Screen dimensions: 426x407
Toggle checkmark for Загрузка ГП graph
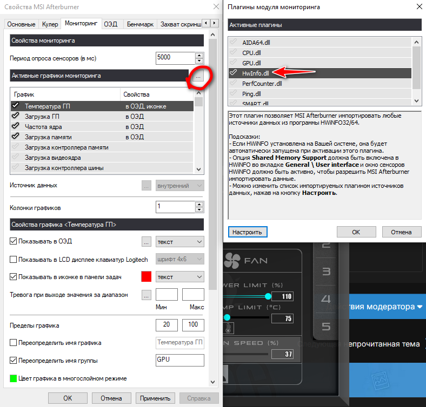click(16, 116)
